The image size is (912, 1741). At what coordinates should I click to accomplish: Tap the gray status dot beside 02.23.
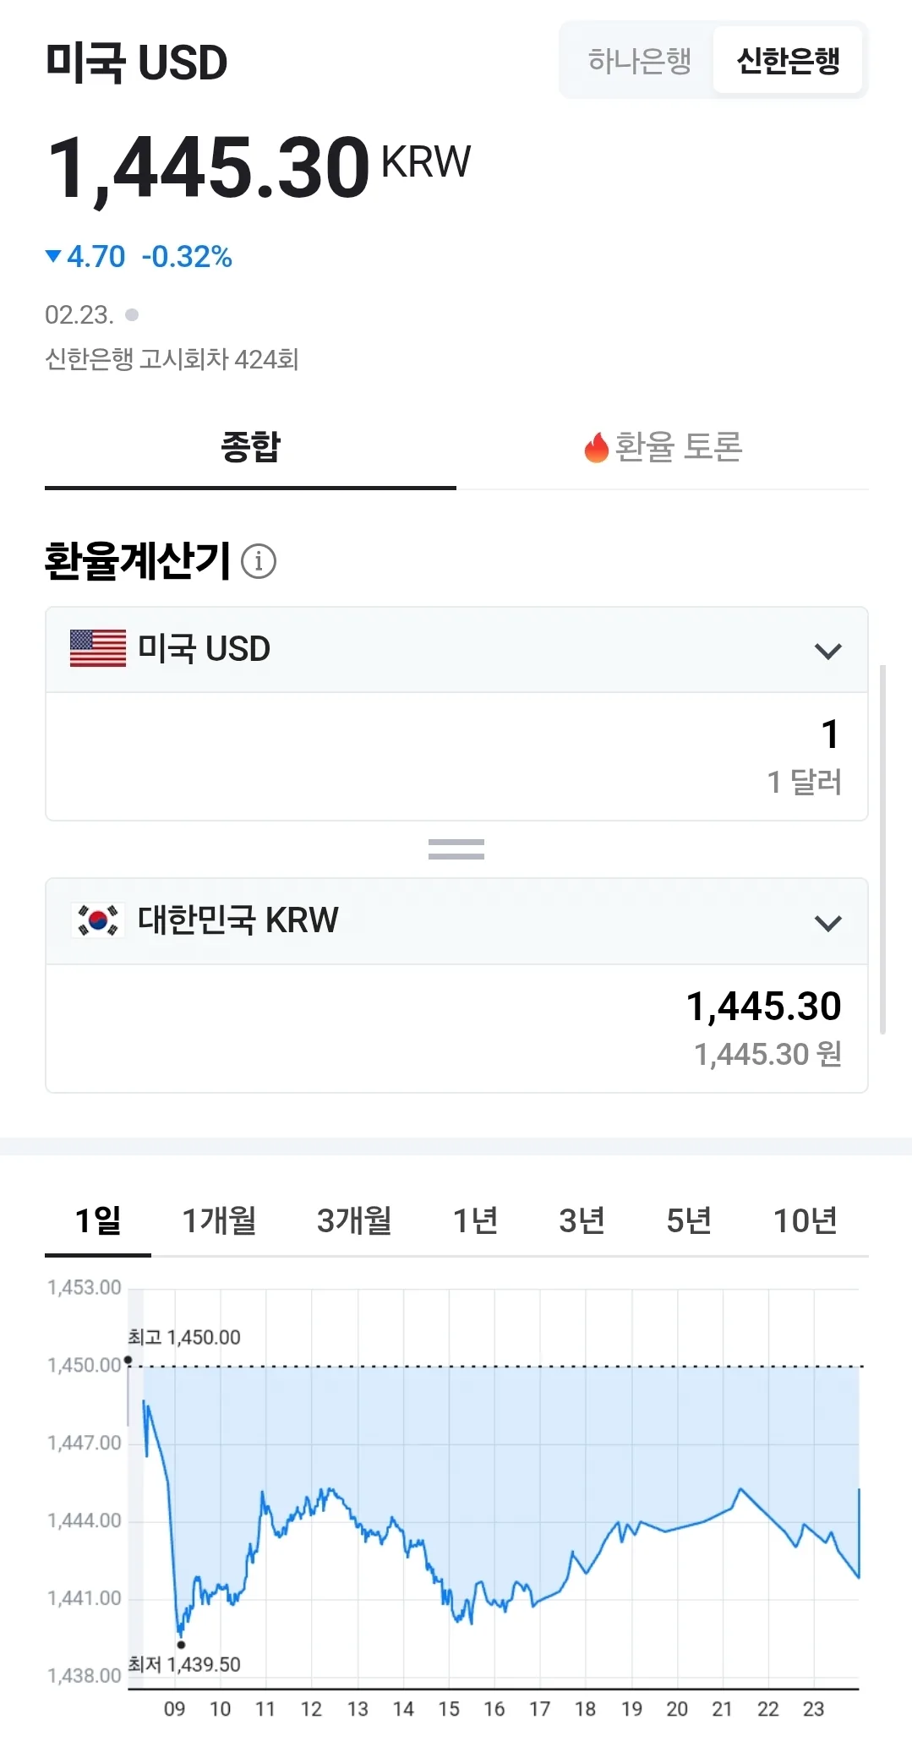tap(132, 315)
